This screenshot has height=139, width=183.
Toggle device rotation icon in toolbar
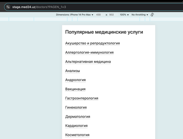point(152,15)
